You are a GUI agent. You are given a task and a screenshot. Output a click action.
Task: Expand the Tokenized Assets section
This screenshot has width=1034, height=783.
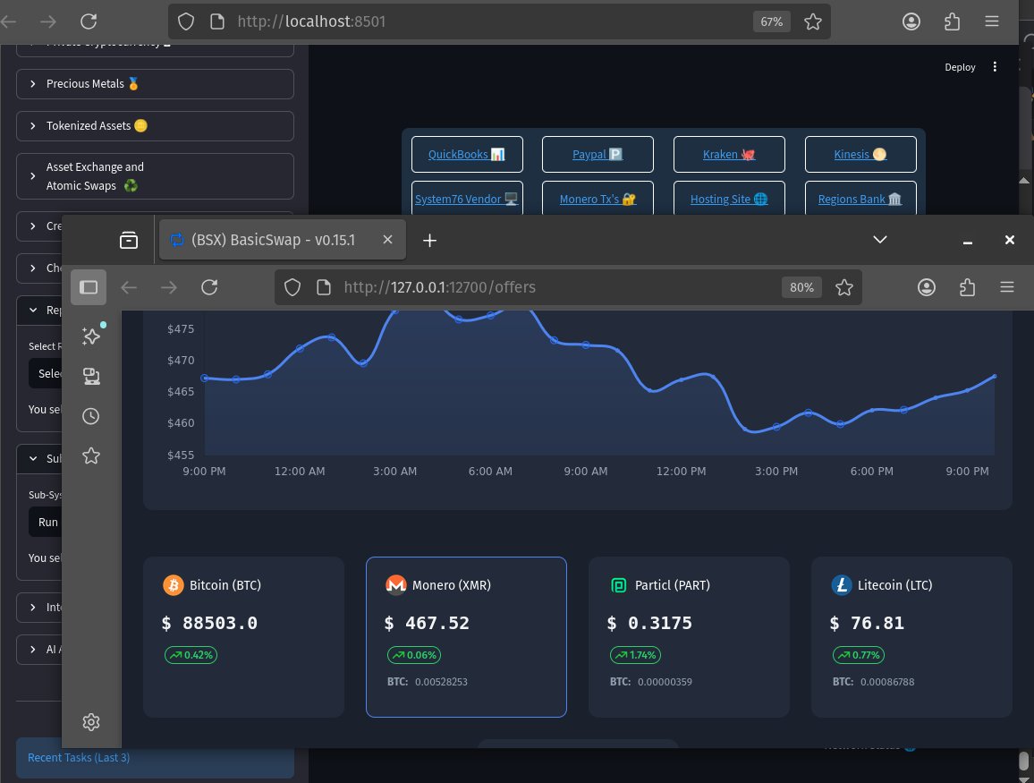tap(155, 126)
